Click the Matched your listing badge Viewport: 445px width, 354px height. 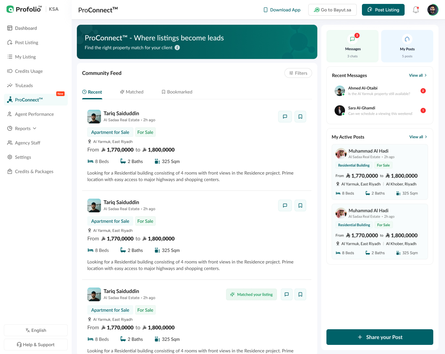251,294
